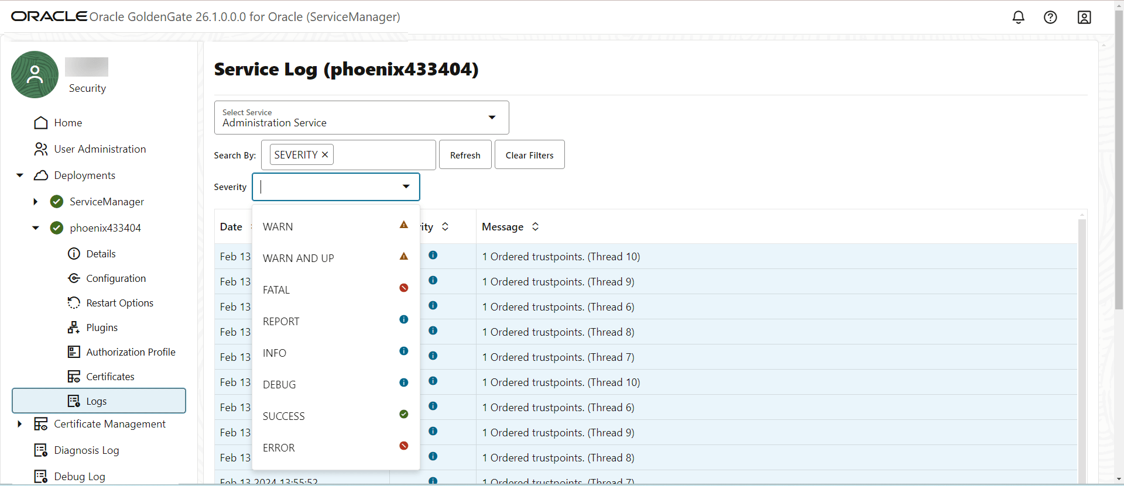Click the User Administration people icon
Screen dimensions: 1124x486
(x=41, y=149)
